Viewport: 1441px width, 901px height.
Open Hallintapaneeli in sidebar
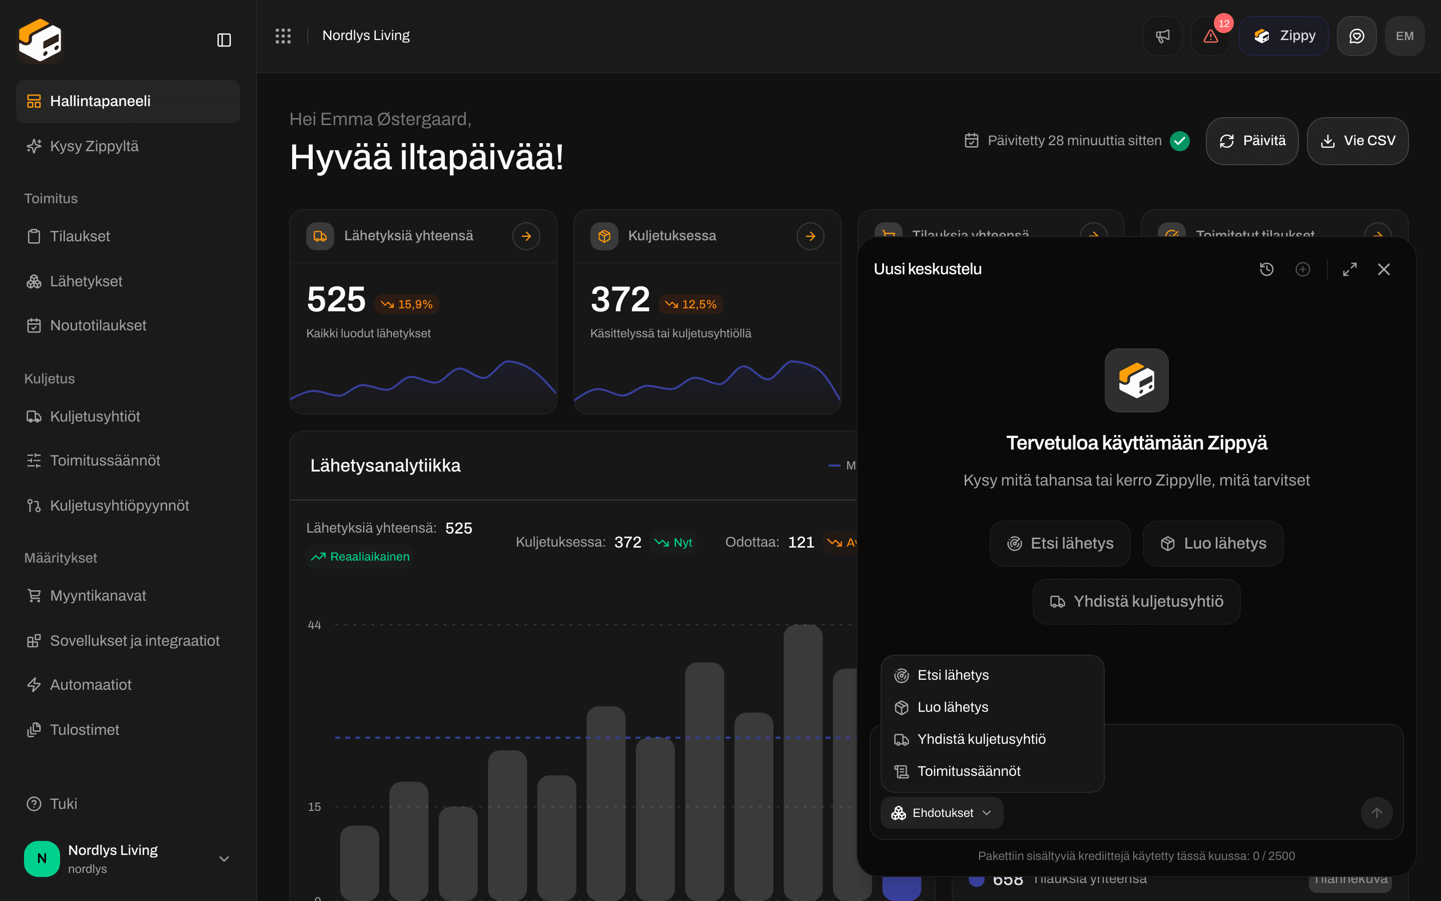point(128,101)
